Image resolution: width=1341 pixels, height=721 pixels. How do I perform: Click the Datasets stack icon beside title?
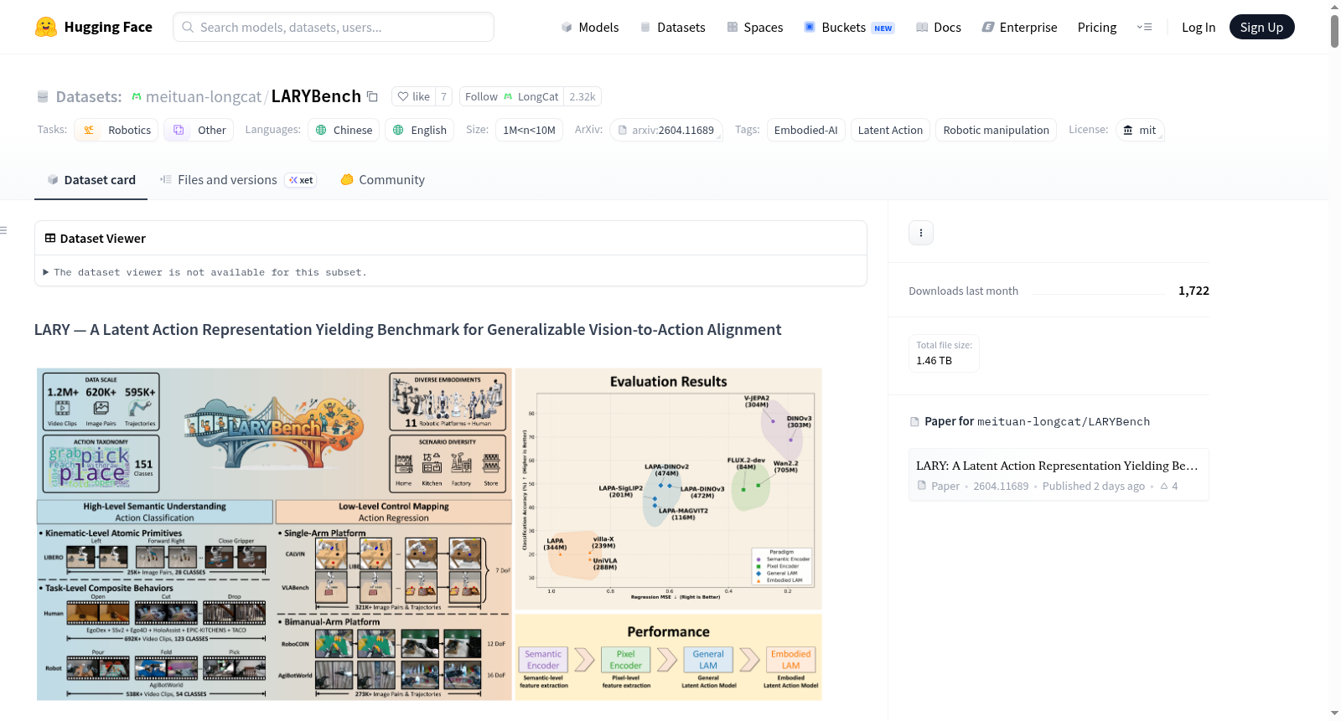[43, 97]
